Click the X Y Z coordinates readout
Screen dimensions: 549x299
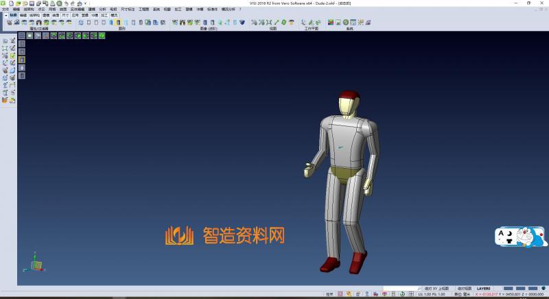[x=509, y=294]
